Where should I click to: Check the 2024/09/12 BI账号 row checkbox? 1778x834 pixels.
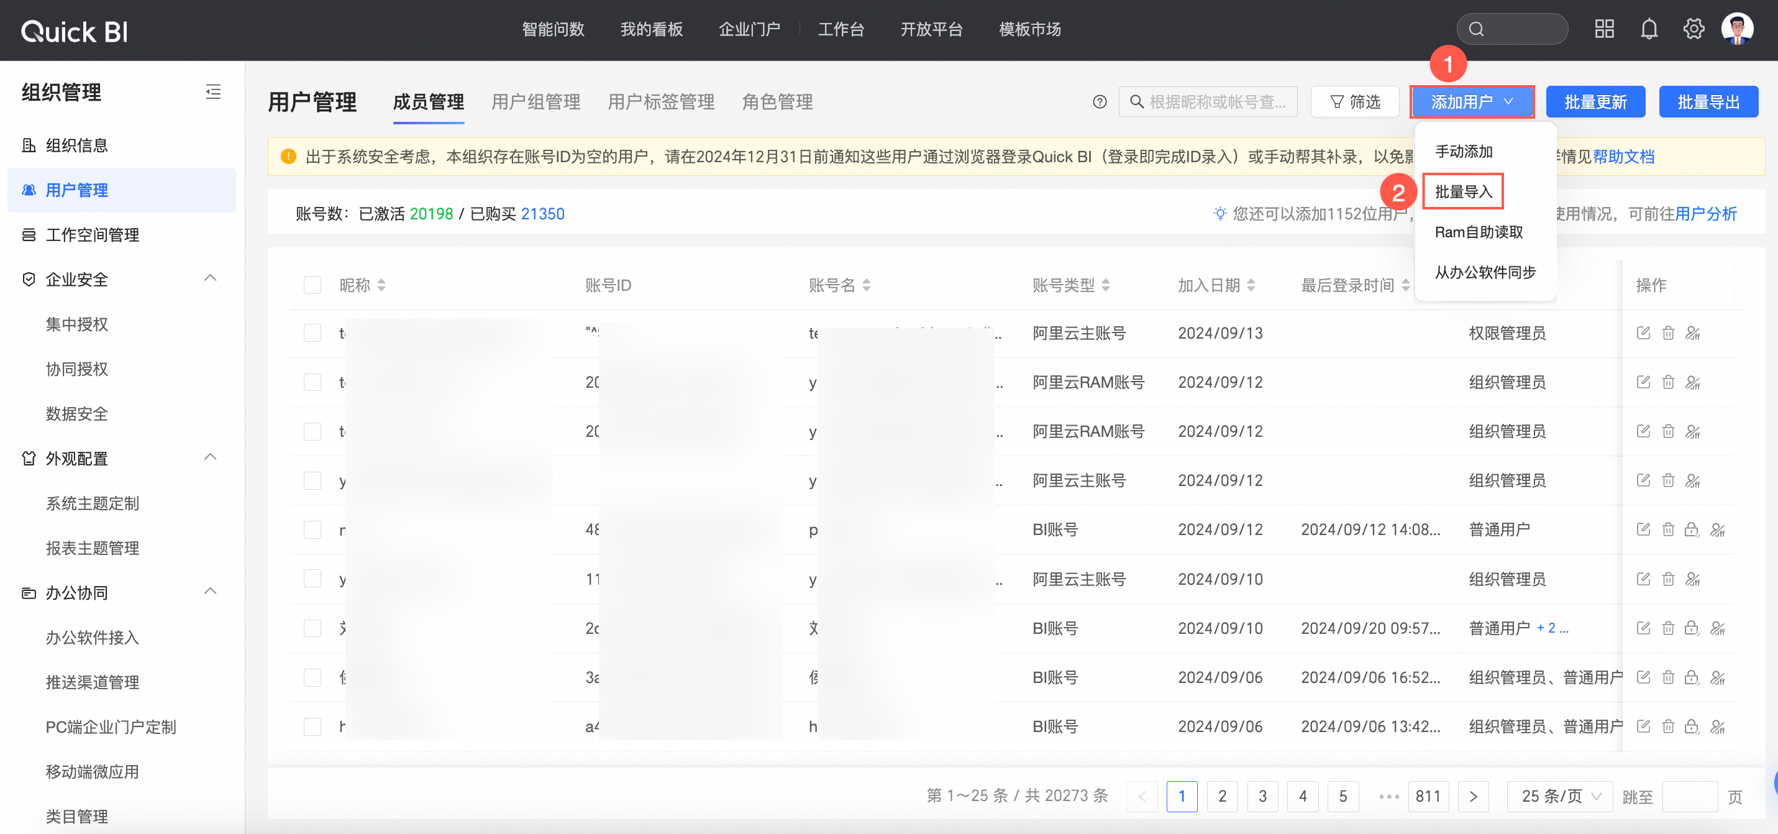tap(312, 529)
